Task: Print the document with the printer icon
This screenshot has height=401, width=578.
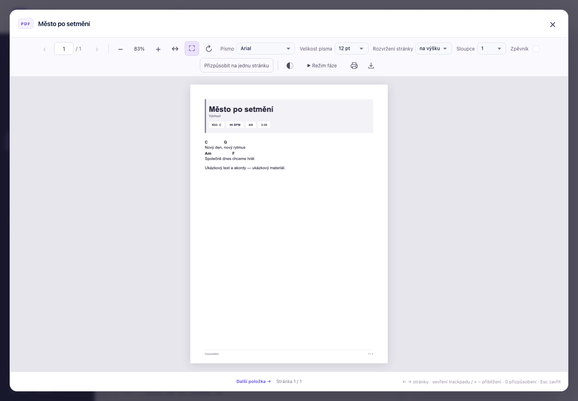Action: (x=354, y=65)
